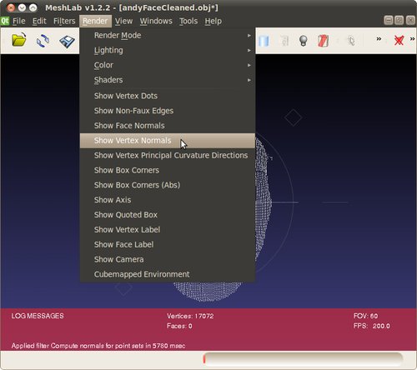The image size is (417, 370).
Task: Open the Edit menu
Action: 39,21
